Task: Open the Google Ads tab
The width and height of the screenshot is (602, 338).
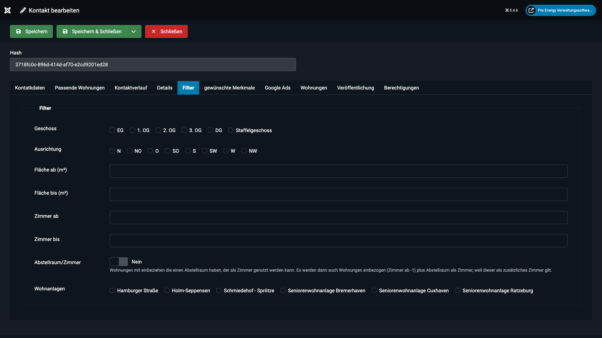Action: coord(277,88)
